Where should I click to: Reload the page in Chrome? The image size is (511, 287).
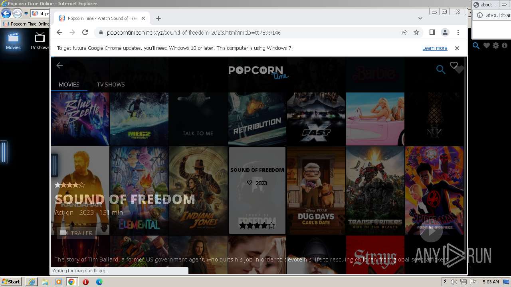tap(85, 32)
